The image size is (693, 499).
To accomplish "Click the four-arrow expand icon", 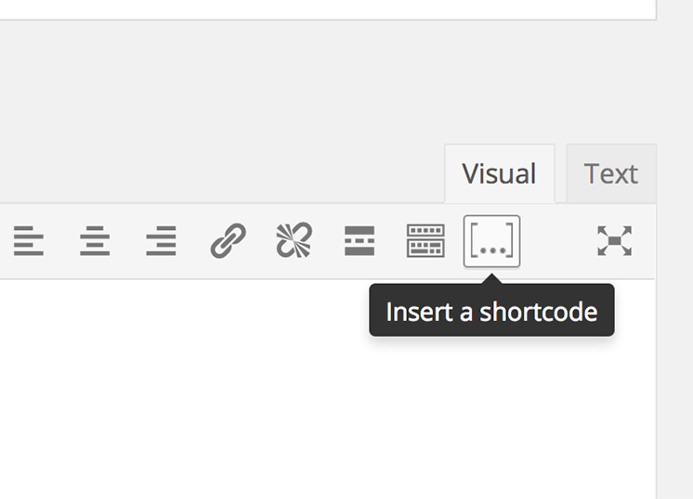I will [614, 241].
